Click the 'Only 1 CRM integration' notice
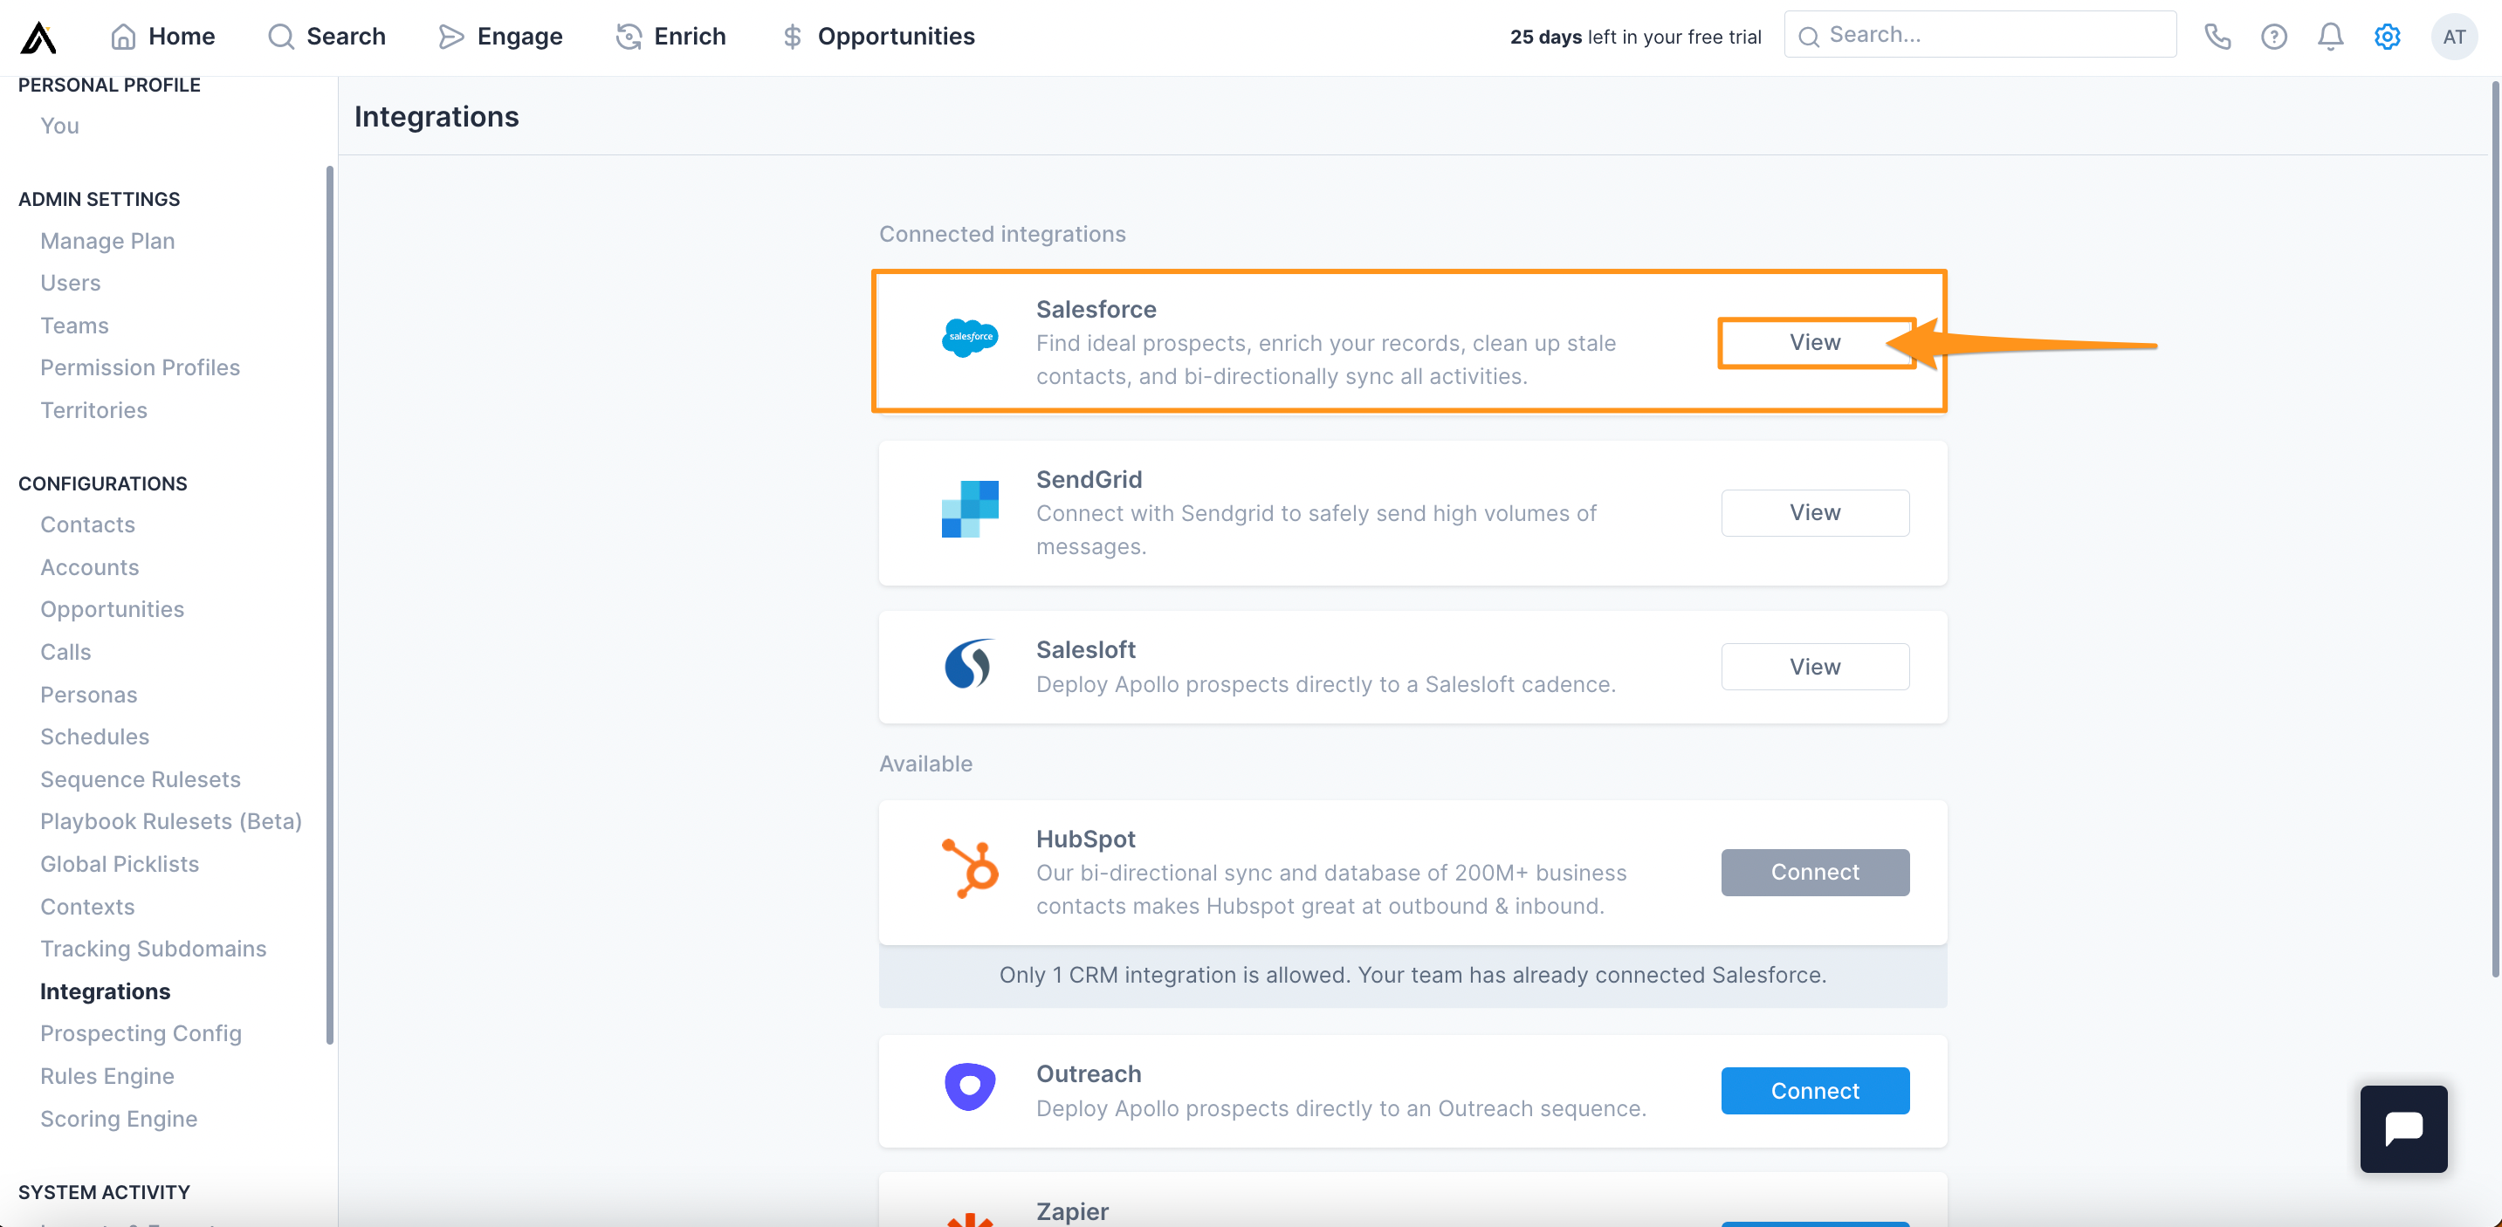Image resolution: width=2502 pixels, height=1227 pixels. coord(1413,975)
